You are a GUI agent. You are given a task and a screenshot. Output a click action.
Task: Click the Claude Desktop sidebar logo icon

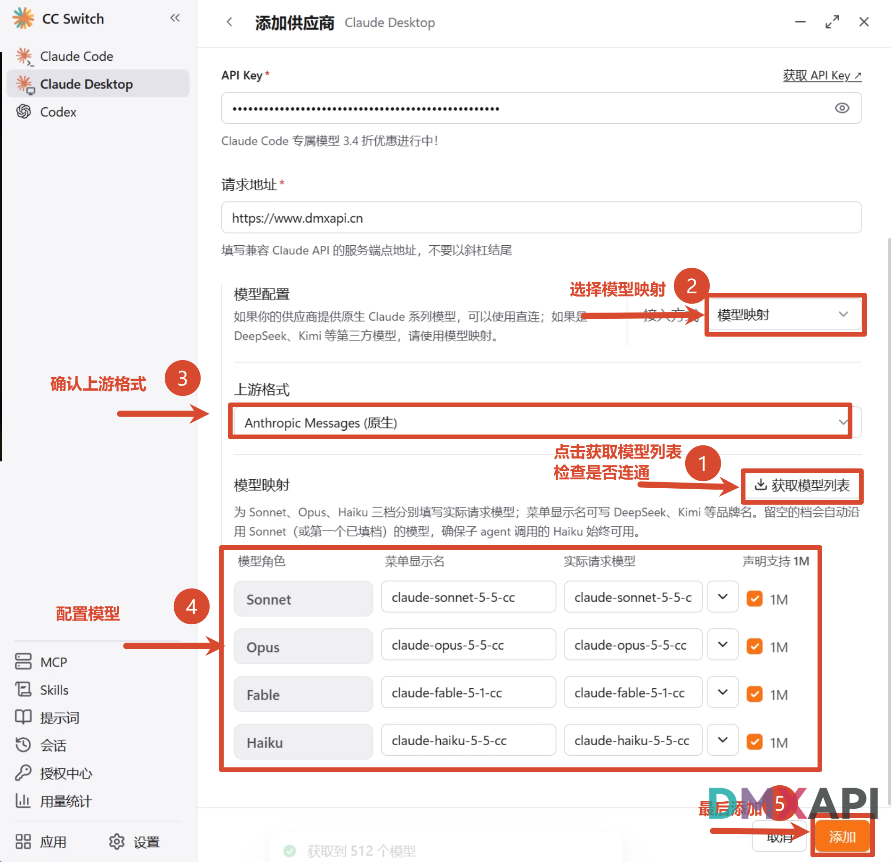tap(24, 84)
